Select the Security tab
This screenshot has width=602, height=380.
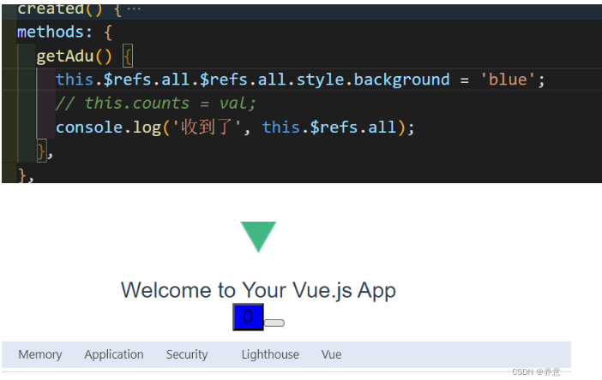click(187, 354)
